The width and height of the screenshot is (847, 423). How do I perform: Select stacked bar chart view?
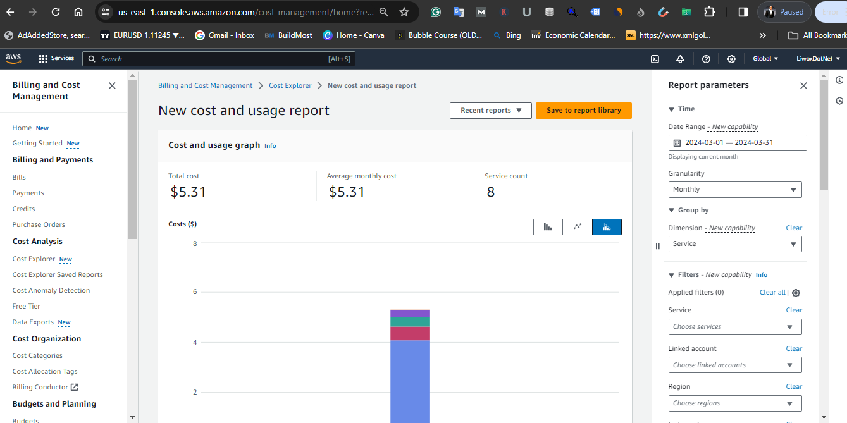point(607,227)
